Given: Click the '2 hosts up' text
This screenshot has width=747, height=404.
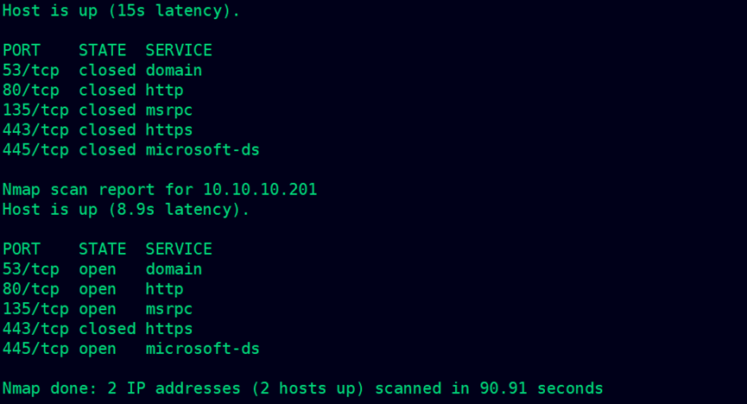Looking at the screenshot, I should pos(307,388).
